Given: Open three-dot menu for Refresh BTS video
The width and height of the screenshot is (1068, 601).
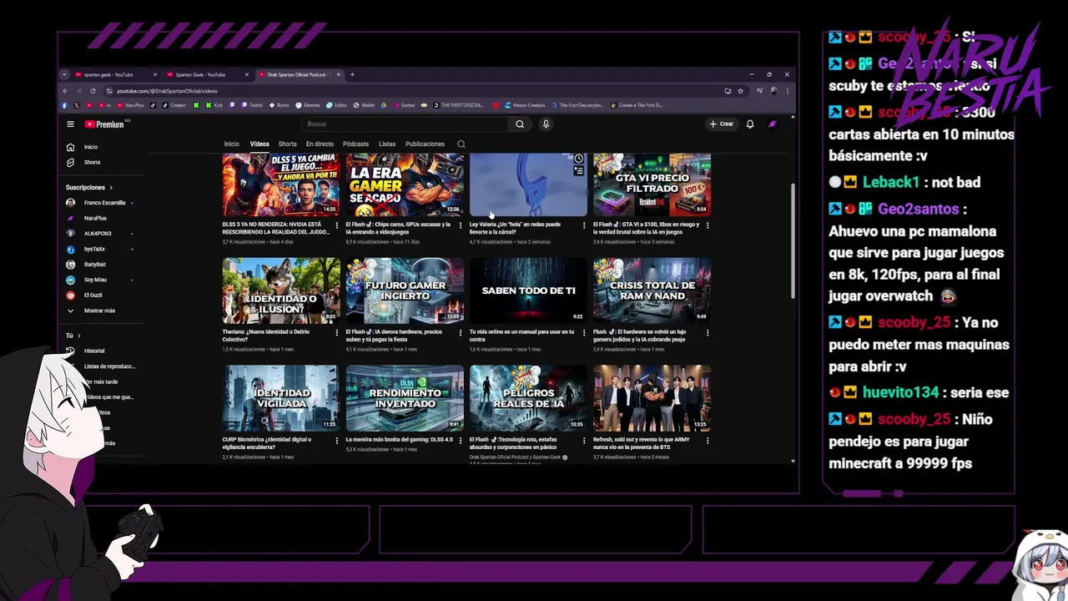Looking at the screenshot, I should [708, 441].
